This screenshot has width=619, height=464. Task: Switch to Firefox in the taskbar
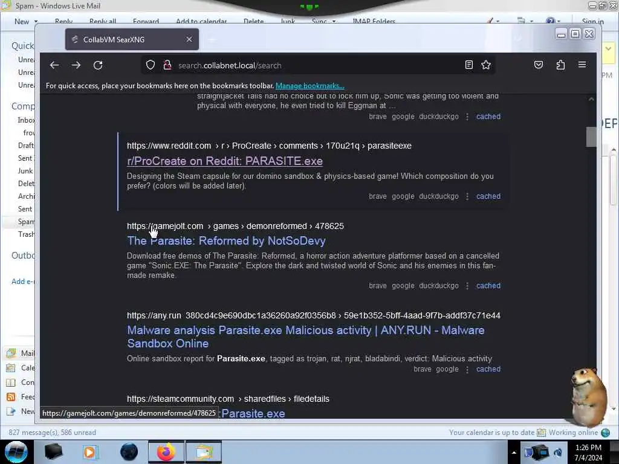166,452
